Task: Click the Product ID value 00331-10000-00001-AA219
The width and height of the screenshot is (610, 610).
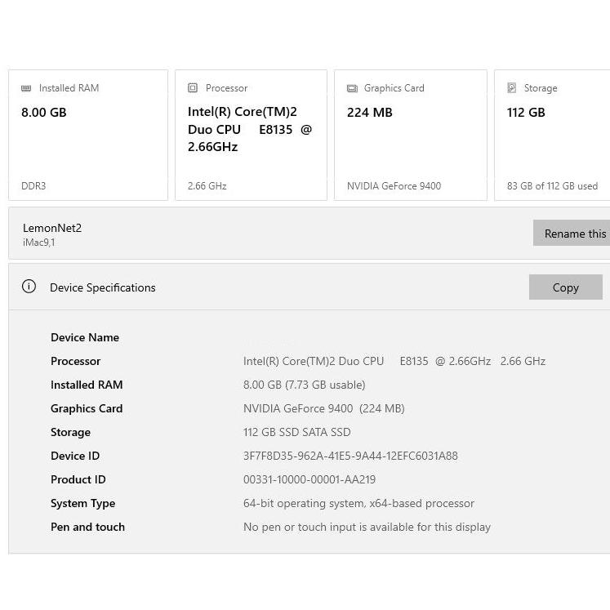Action: [x=309, y=479]
